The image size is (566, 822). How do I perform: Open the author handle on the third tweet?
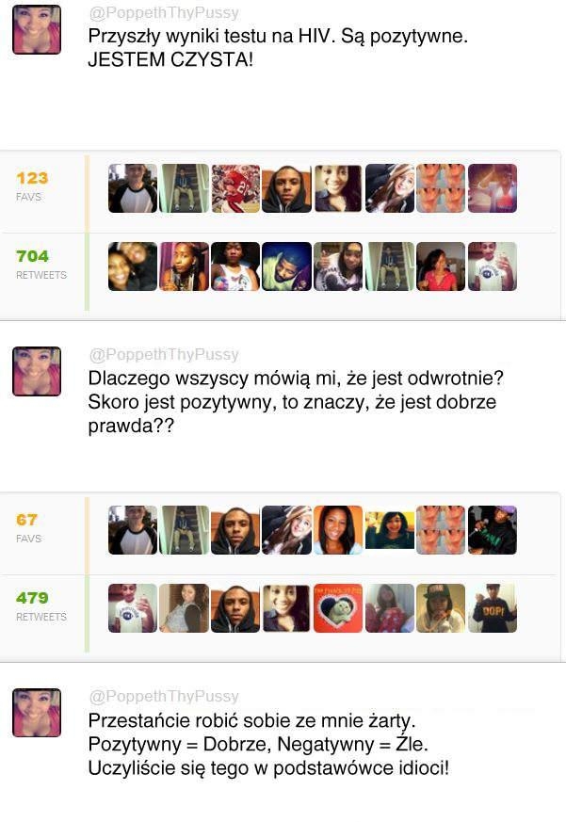(164, 696)
